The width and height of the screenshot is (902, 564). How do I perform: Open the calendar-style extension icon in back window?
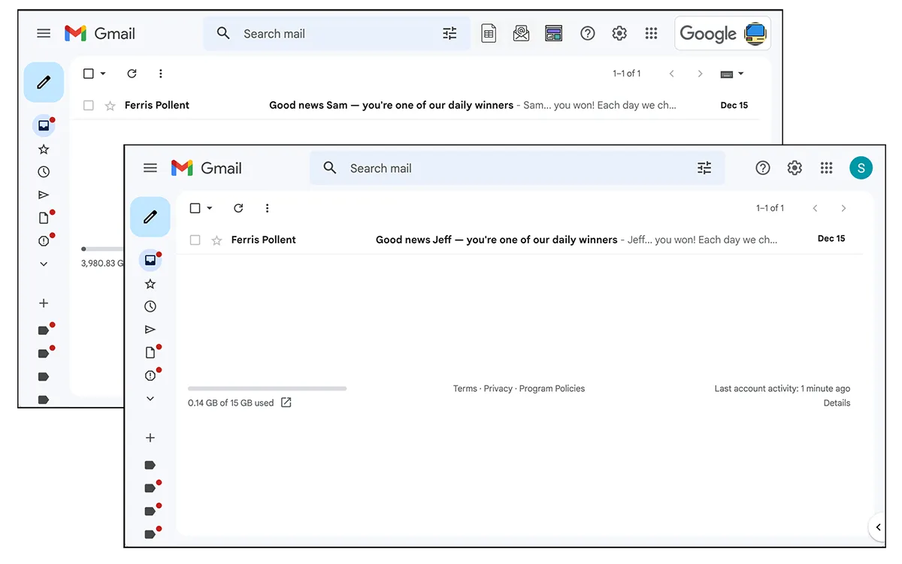coord(554,33)
